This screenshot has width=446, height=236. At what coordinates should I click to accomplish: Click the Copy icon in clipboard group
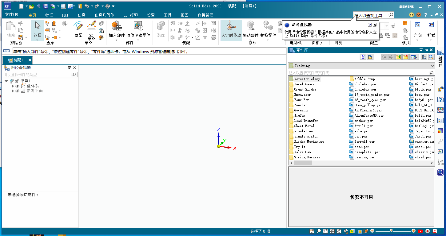[x=21, y=30]
